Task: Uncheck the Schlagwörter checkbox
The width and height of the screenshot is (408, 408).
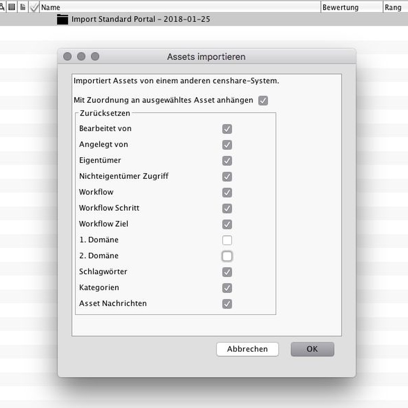Action: tap(227, 272)
